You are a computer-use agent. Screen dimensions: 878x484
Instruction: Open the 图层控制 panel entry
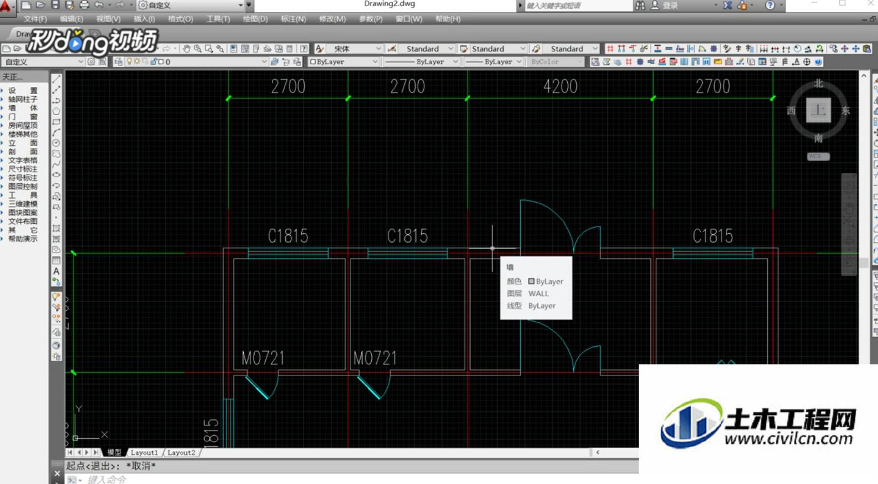[23, 187]
